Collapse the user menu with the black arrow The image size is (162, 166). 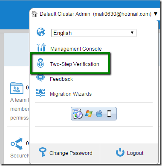156,14
